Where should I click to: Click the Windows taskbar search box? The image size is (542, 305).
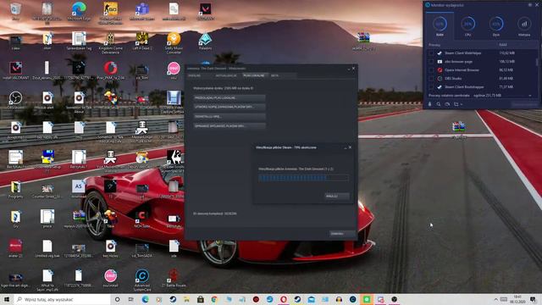click(x=63, y=299)
